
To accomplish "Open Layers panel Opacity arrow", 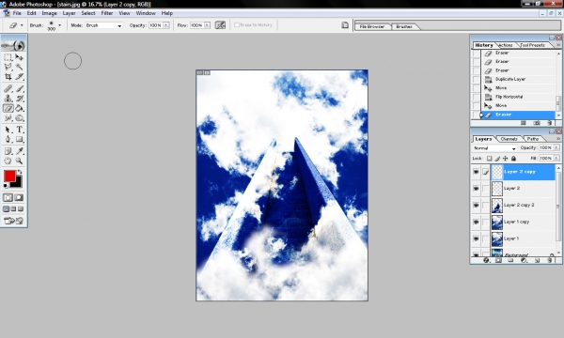I will 556,147.
